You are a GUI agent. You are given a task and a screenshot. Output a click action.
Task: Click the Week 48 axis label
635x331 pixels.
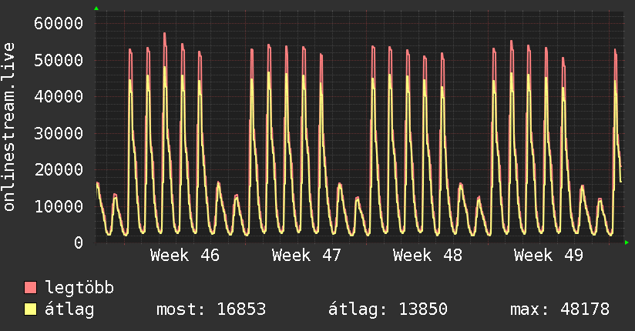pos(427,256)
